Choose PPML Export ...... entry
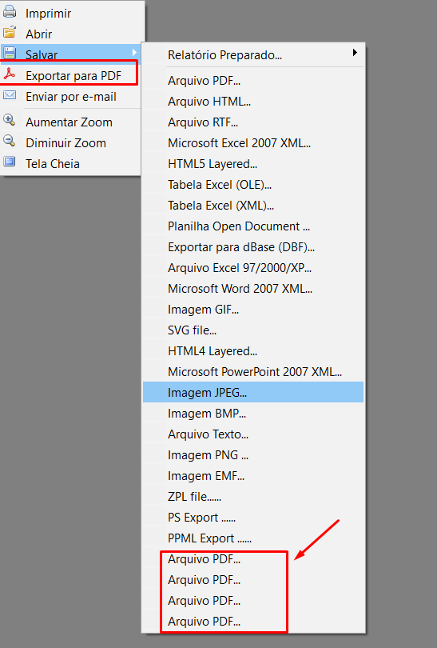437x648 pixels. click(x=253, y=538)
